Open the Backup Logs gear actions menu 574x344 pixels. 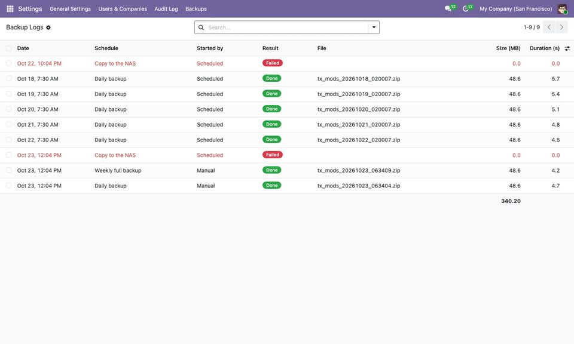pos(48,27)
